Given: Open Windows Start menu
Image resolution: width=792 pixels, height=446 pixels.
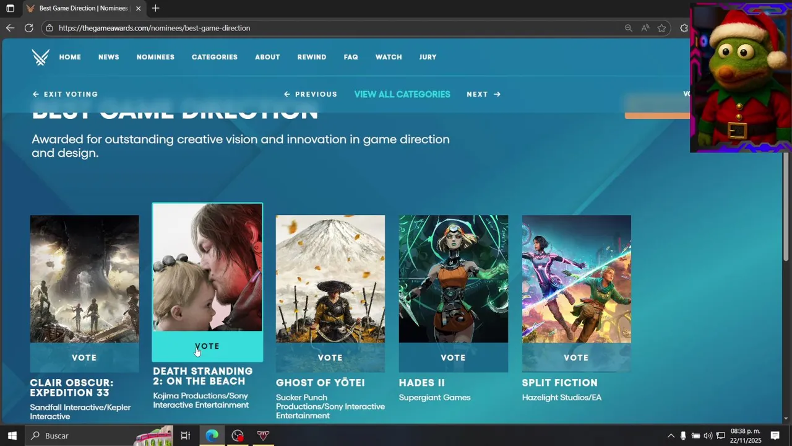Looking at the screenshot, I should coord(12,435).
